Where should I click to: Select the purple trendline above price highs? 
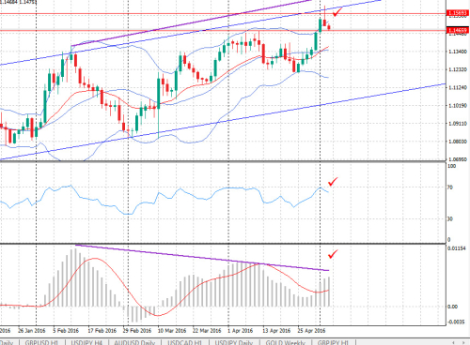coord(191,23)
